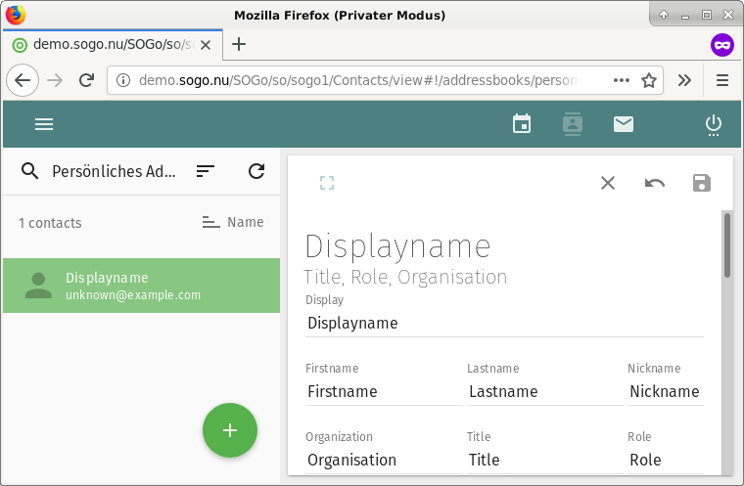The height and width of the screenshot is (486, 744).
Task: Select the Displayname contact entry
Action: 141,286
